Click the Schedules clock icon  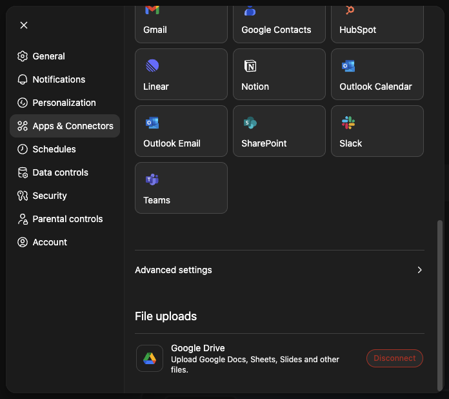23,149
